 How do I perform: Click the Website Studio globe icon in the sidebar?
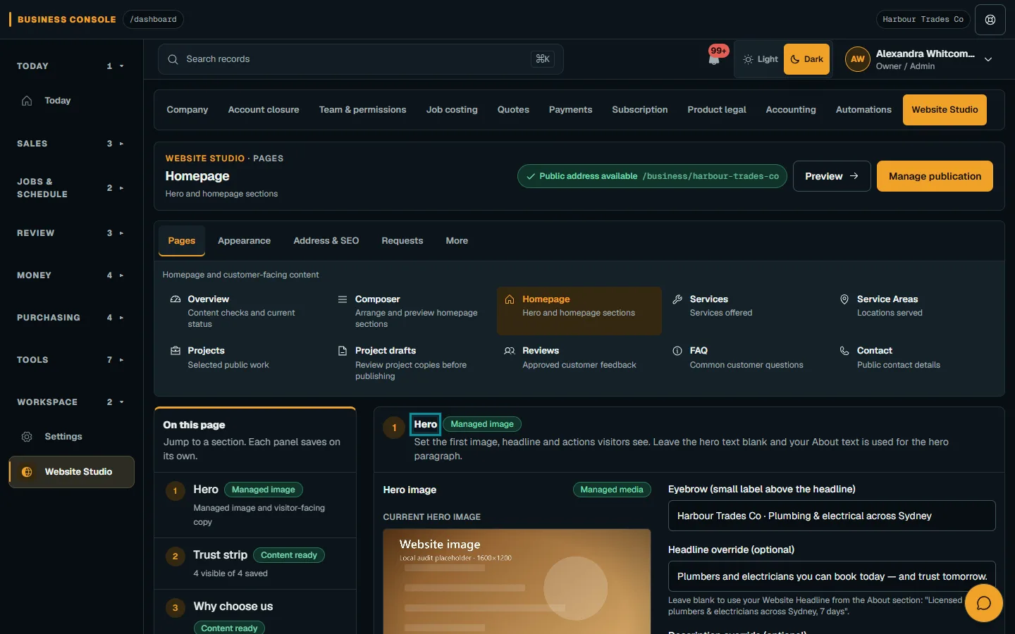pyautogui.click(x=27, y=472)
